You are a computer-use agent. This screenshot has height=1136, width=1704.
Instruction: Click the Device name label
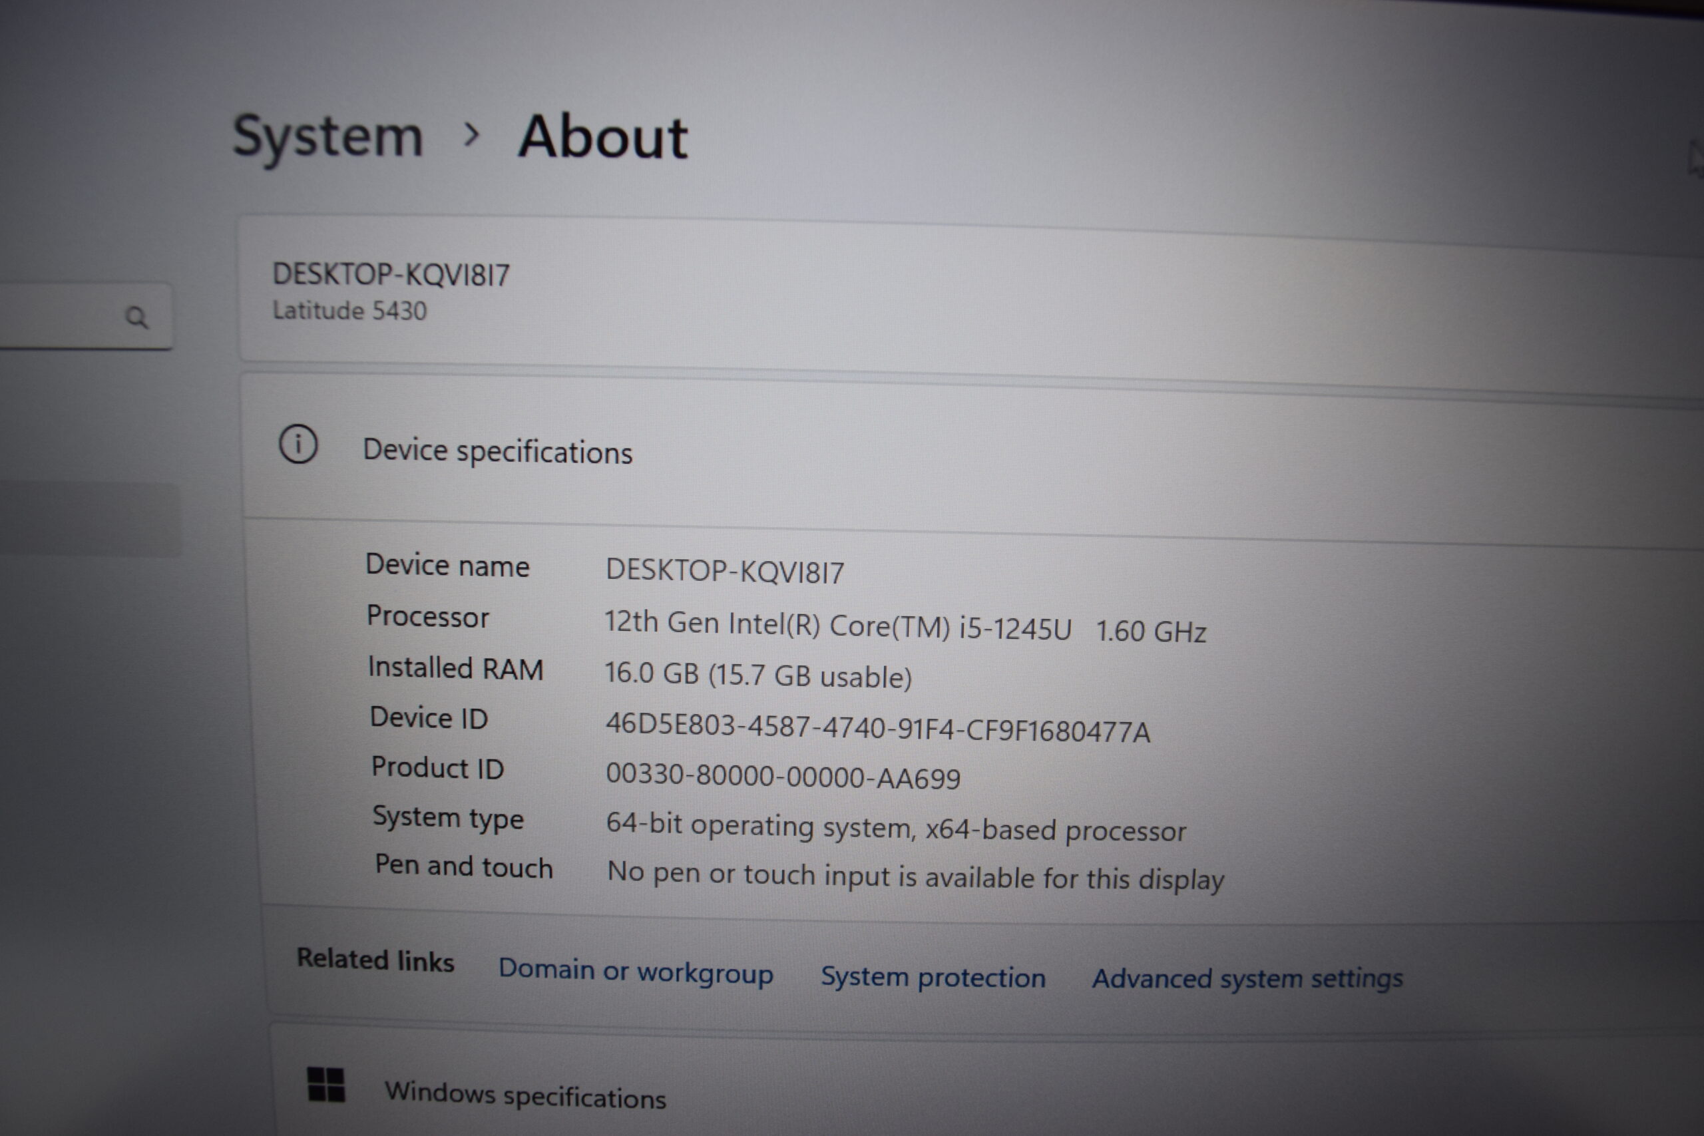pos(447,565)
